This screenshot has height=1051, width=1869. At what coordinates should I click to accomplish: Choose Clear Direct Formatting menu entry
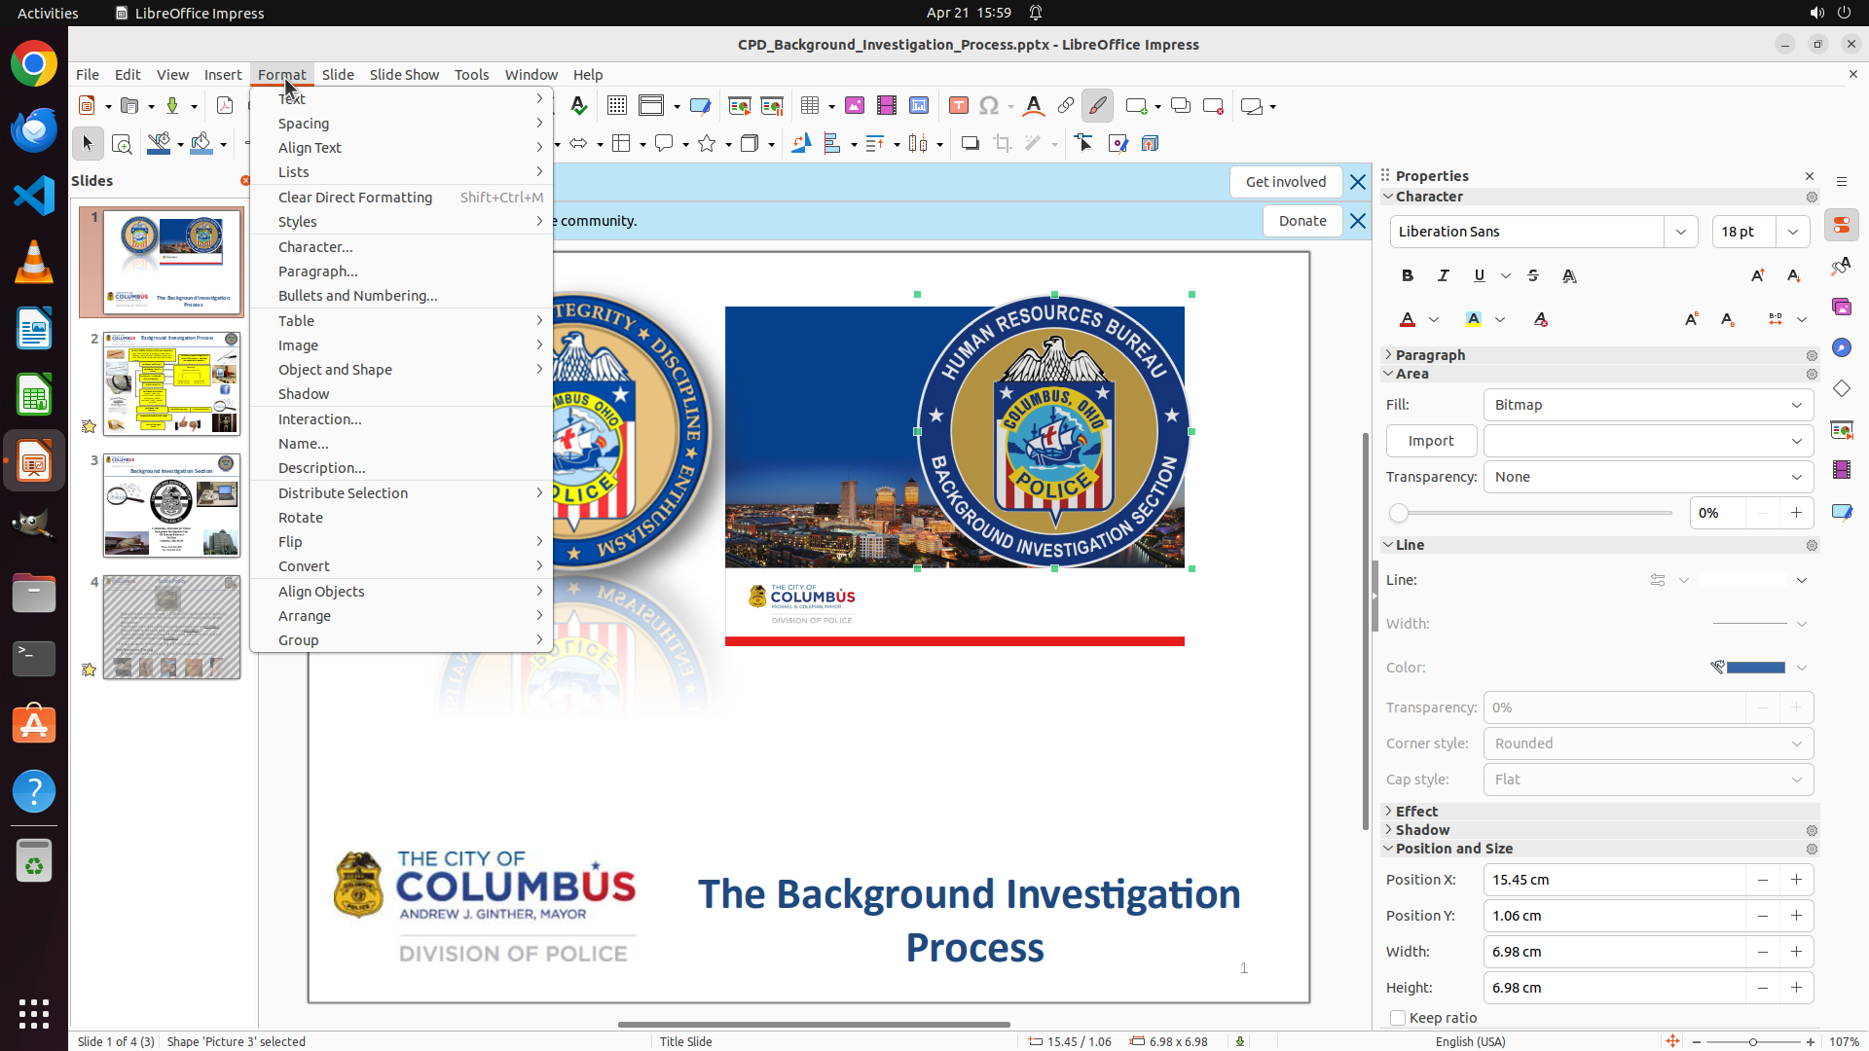point(355,198)
